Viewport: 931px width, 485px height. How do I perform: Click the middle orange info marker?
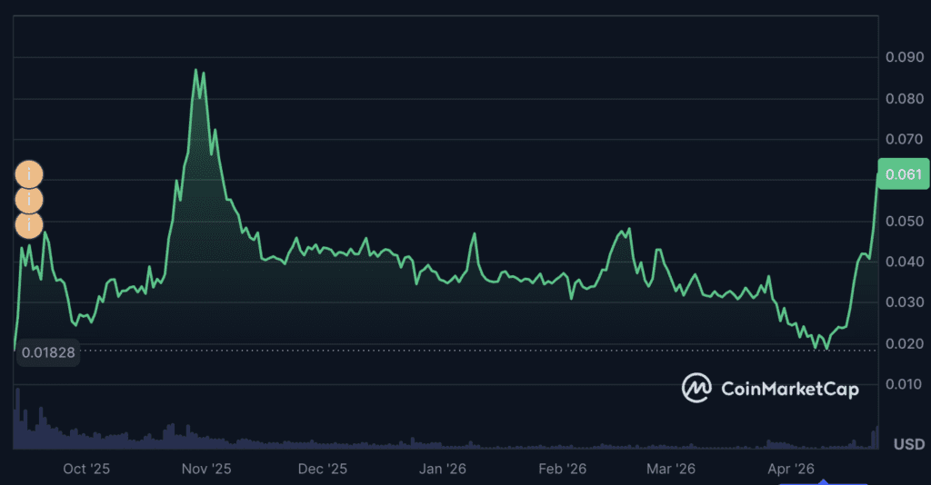[x=29, y=198]
